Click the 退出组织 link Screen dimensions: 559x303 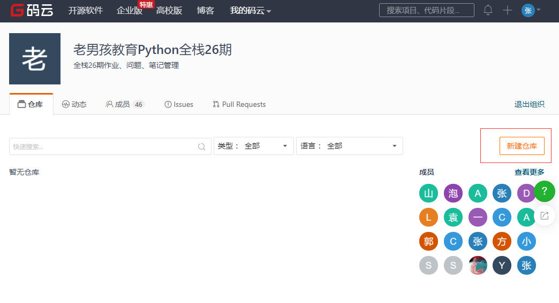point(529,104)
